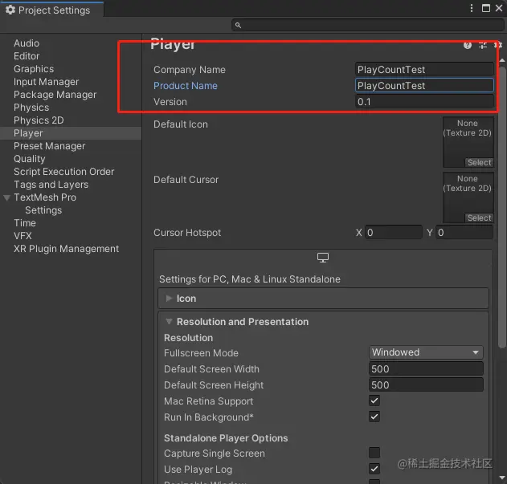Open the Project Settings kebab menu

[x=472, y=8]
